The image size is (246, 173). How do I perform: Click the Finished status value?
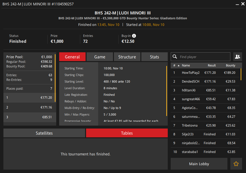18,41
